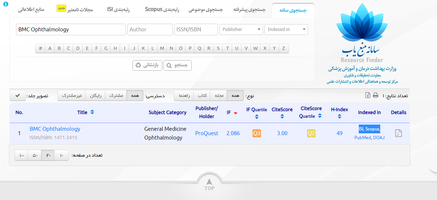The height and width of the screenshot is (200, 437).
Task: Filter titles by letter A
Action: [x=49, y=48]
